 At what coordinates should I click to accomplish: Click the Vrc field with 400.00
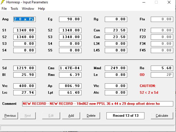24,86
